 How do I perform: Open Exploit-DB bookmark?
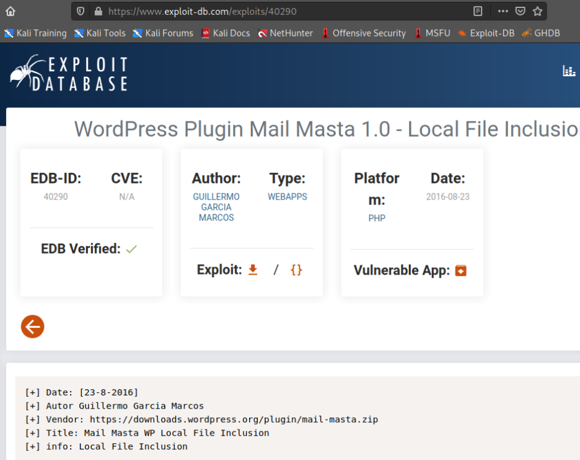[486, 33]
